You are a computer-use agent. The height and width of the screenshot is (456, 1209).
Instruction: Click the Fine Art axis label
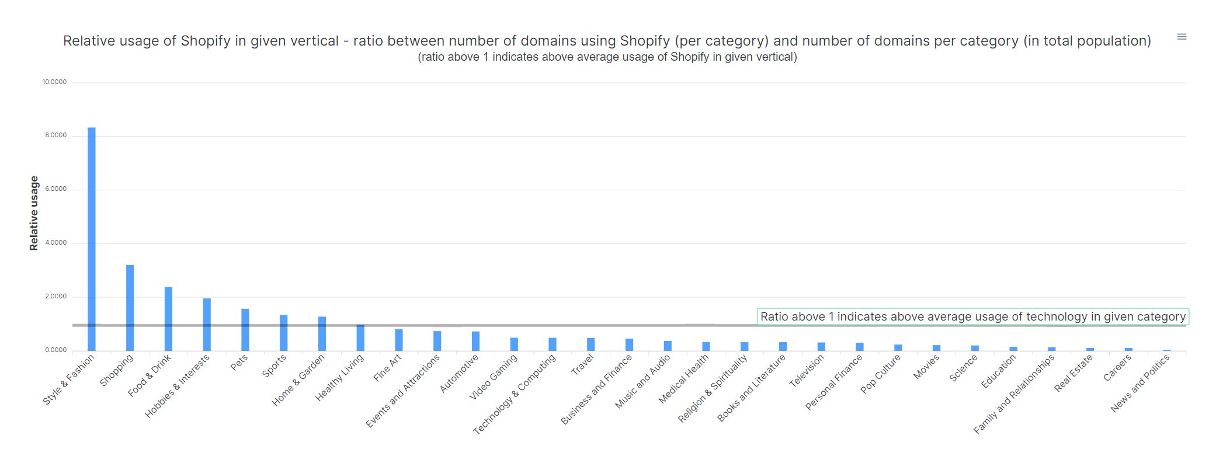pyautogui.click(x=388, y=368)
